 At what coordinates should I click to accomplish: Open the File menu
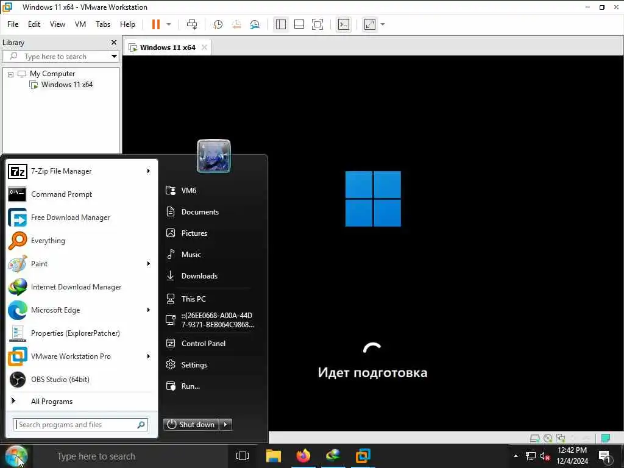click(13, 24)
